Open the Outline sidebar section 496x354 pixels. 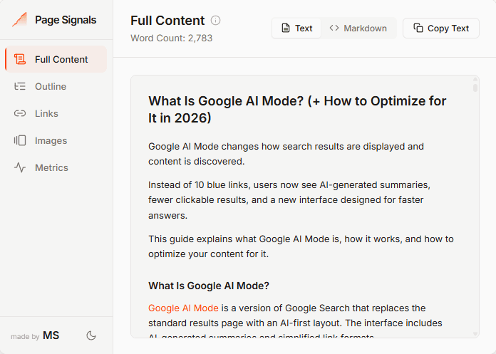coord(56,86)
